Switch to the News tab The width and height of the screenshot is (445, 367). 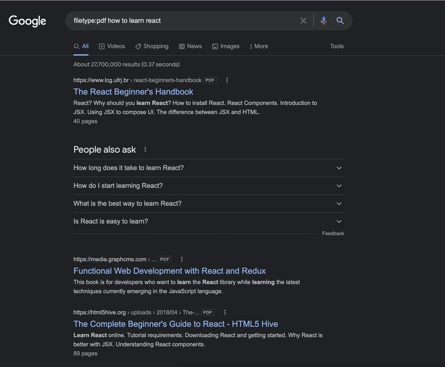point(190,46)
